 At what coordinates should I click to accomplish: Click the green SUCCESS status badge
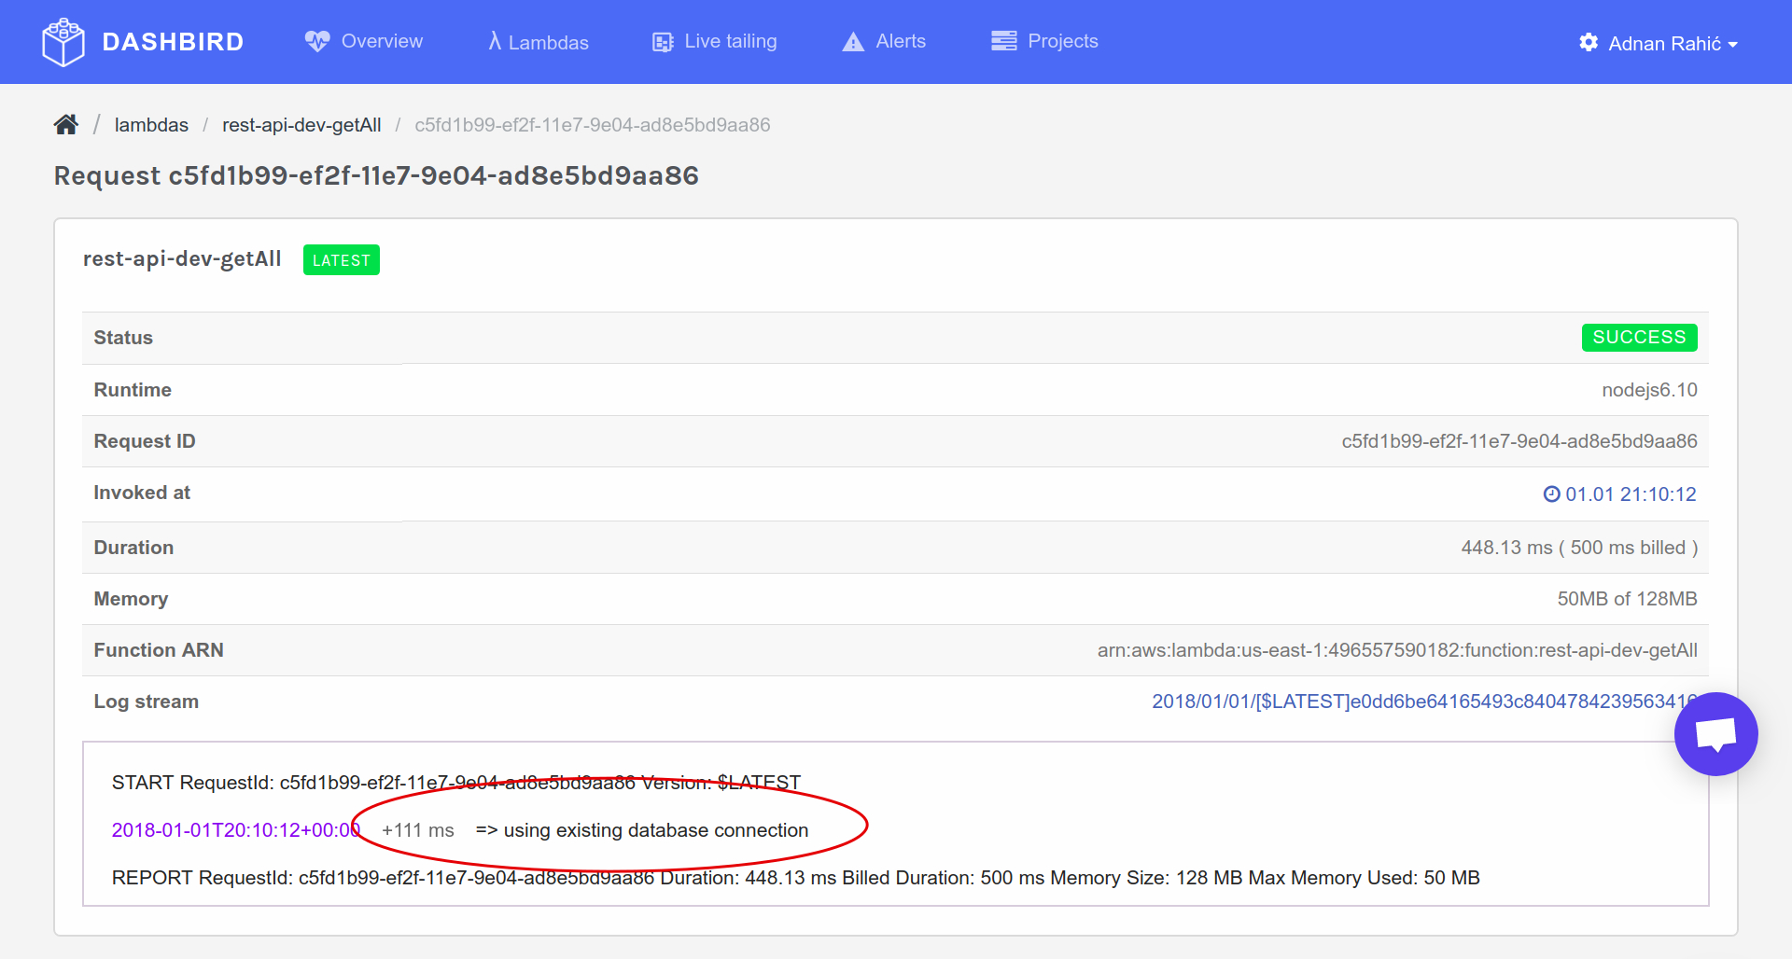[1640, 337]
